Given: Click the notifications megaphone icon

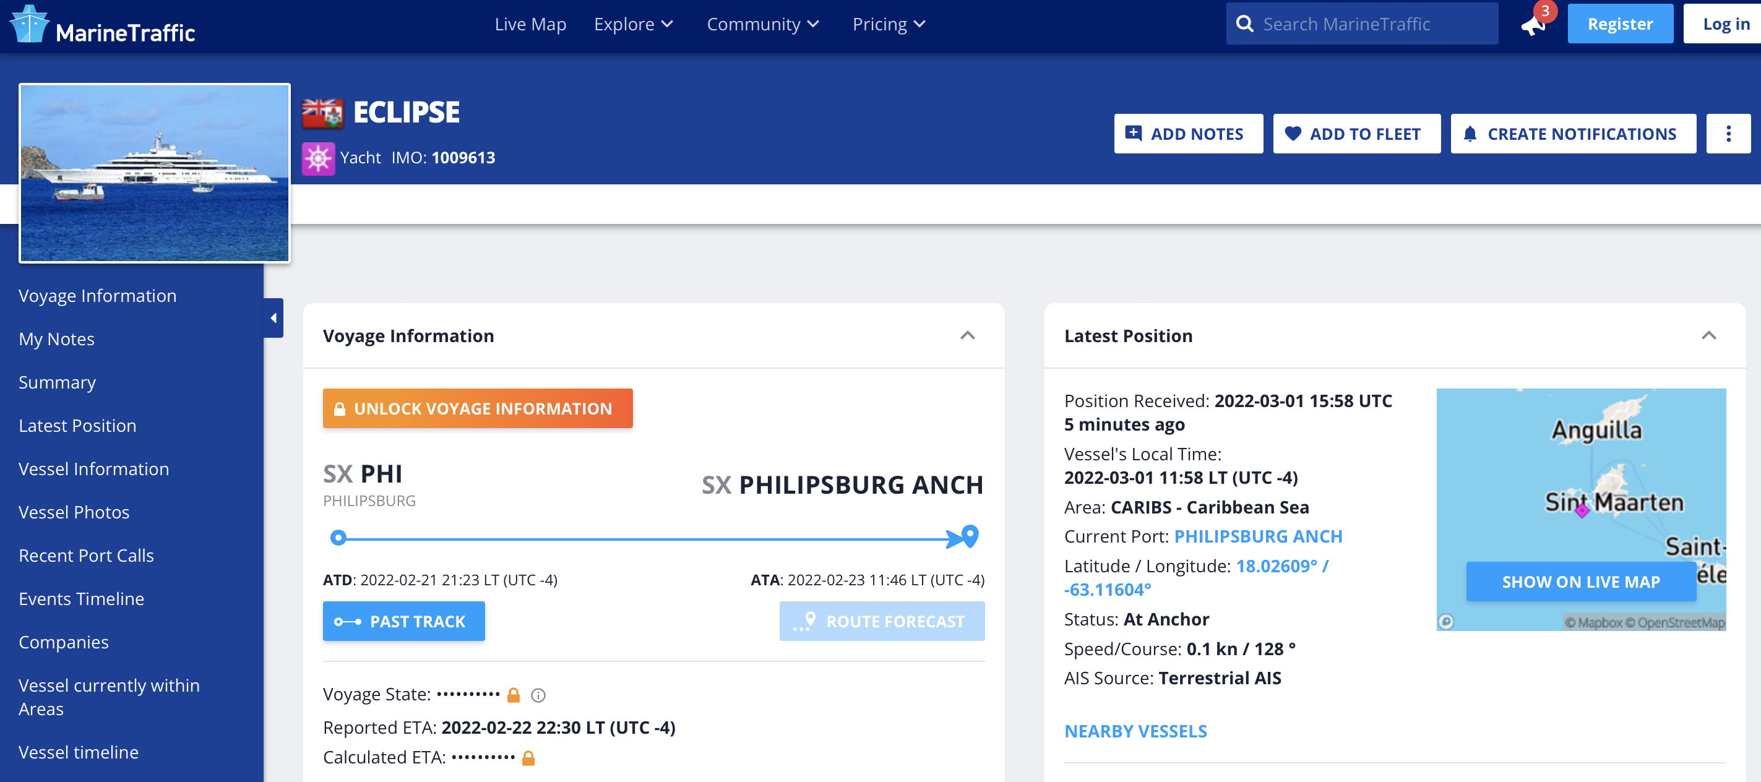Looking at the screenshot, I should (1533, 26).
